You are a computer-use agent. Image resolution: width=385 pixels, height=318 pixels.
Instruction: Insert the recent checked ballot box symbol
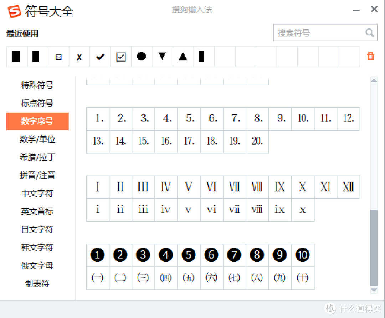click(x=121, y=57)
